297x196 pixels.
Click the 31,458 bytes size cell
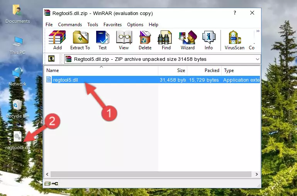173,80
